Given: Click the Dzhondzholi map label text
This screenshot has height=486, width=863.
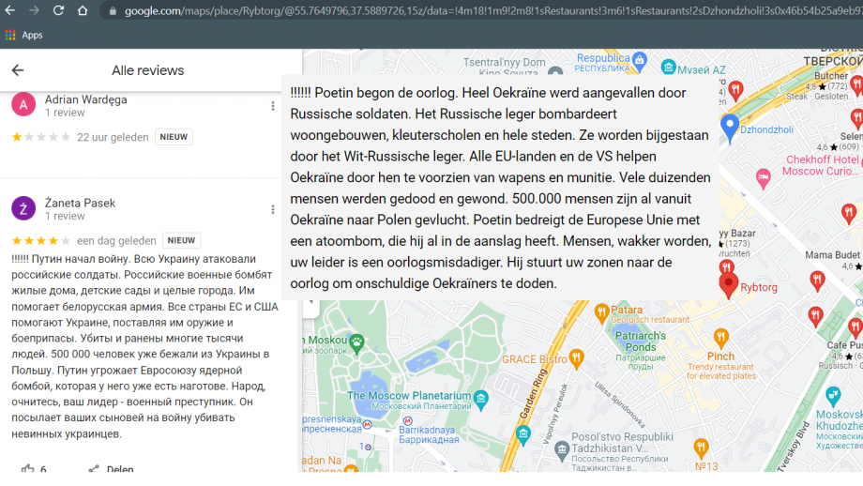Looking at the screenshot, I should coord(766,129).
